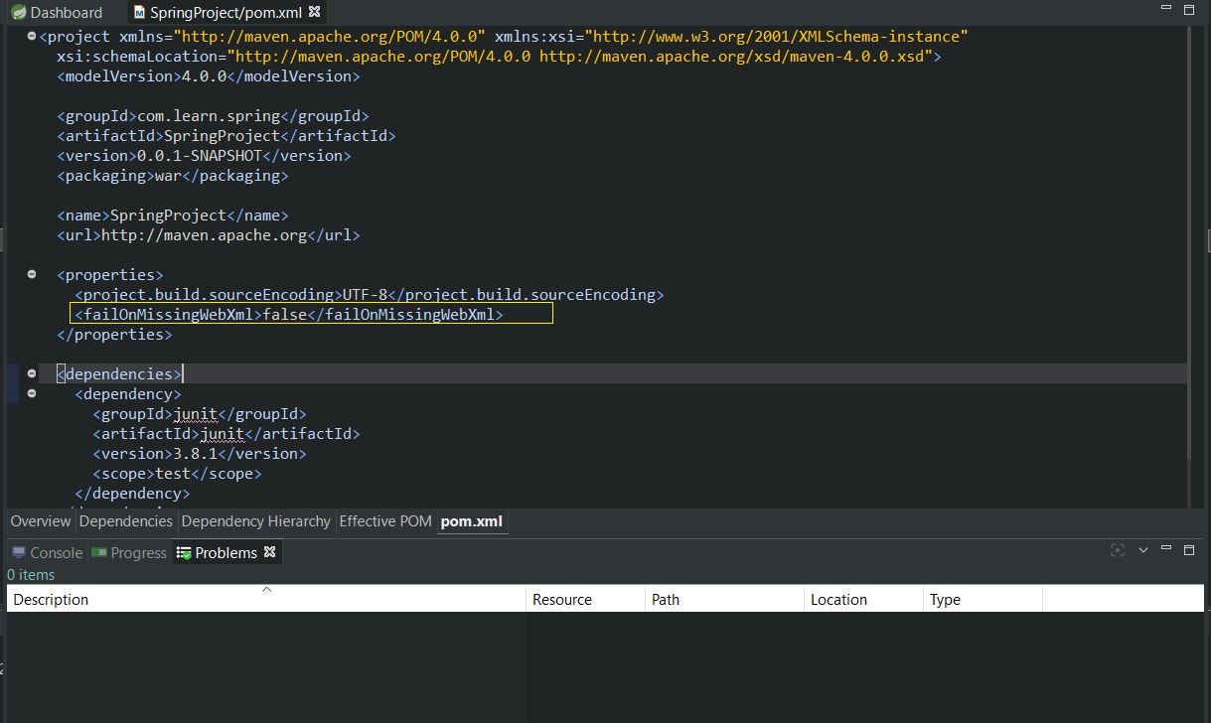Viewport: 1211px width, 723px height.
Task: Open the Problems View Menu chevron
Action: tap(1142, 550)
